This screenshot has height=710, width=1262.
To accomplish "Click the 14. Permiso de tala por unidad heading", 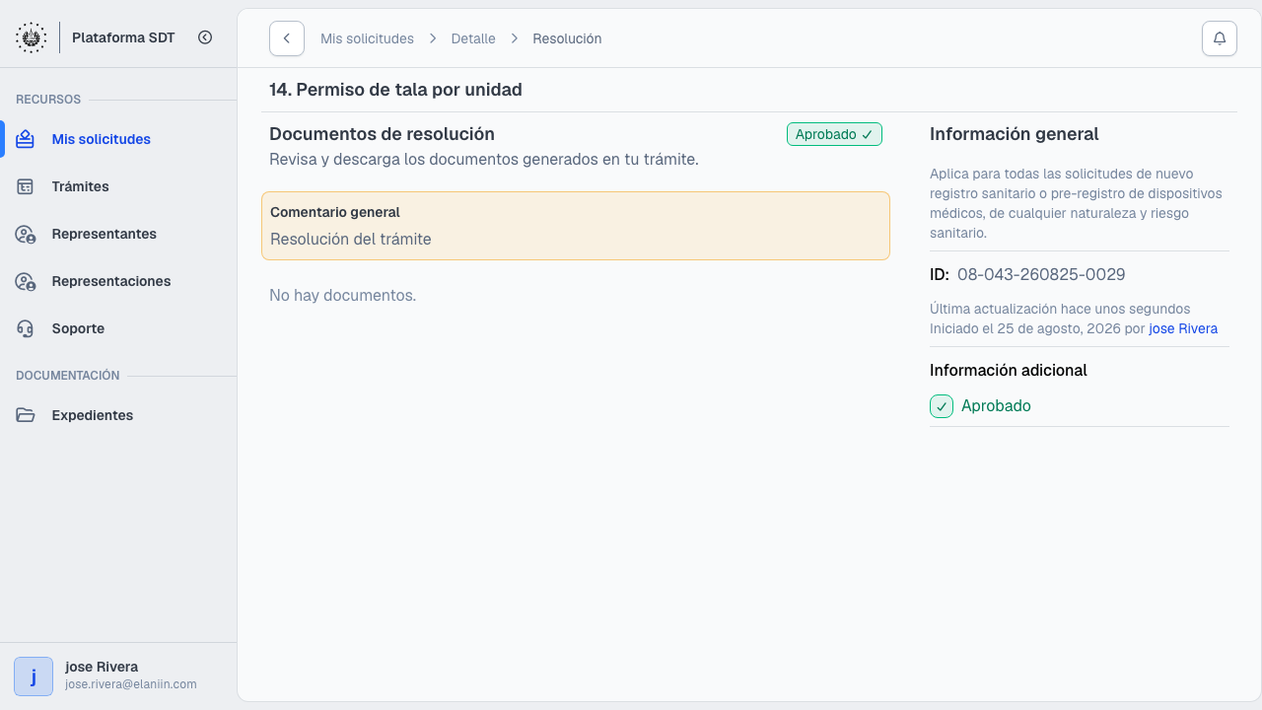I will 395,90.
